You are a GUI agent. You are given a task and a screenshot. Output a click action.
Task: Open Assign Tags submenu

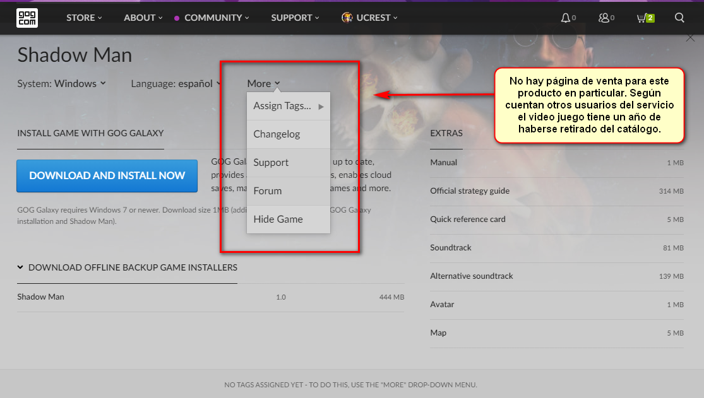[289, 106]
